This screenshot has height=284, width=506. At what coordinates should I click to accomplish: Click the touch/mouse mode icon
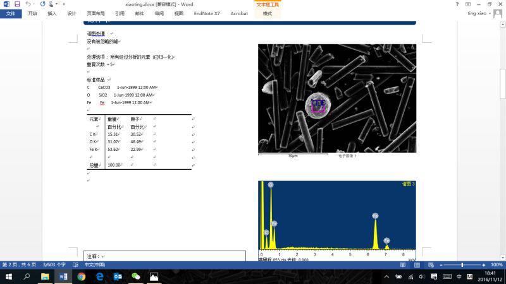[51, 4]
